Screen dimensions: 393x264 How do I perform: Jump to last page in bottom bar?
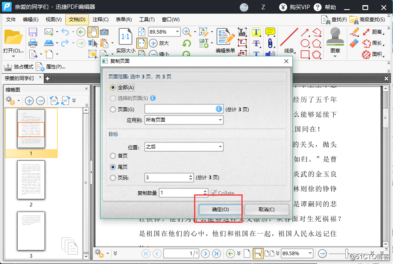216,254
